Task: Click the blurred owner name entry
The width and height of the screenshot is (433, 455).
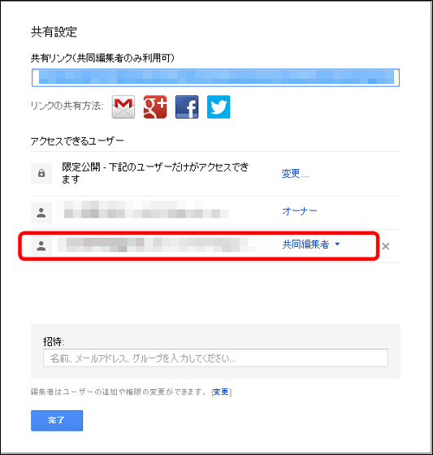Action: pos(142,210)
